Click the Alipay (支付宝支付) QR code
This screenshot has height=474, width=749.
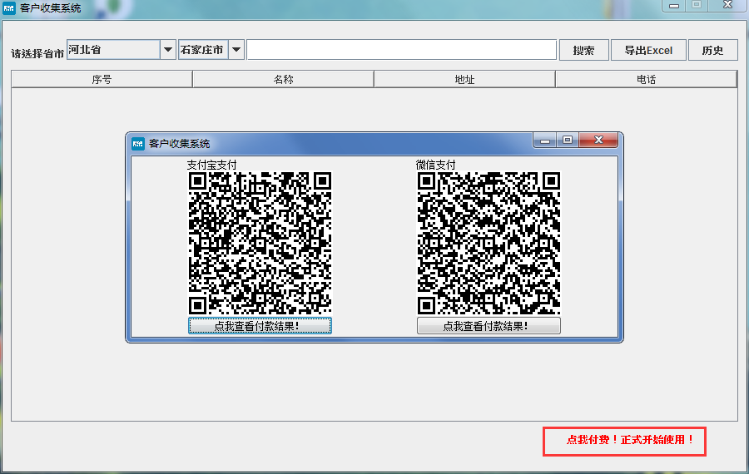(x=260, y=243)
